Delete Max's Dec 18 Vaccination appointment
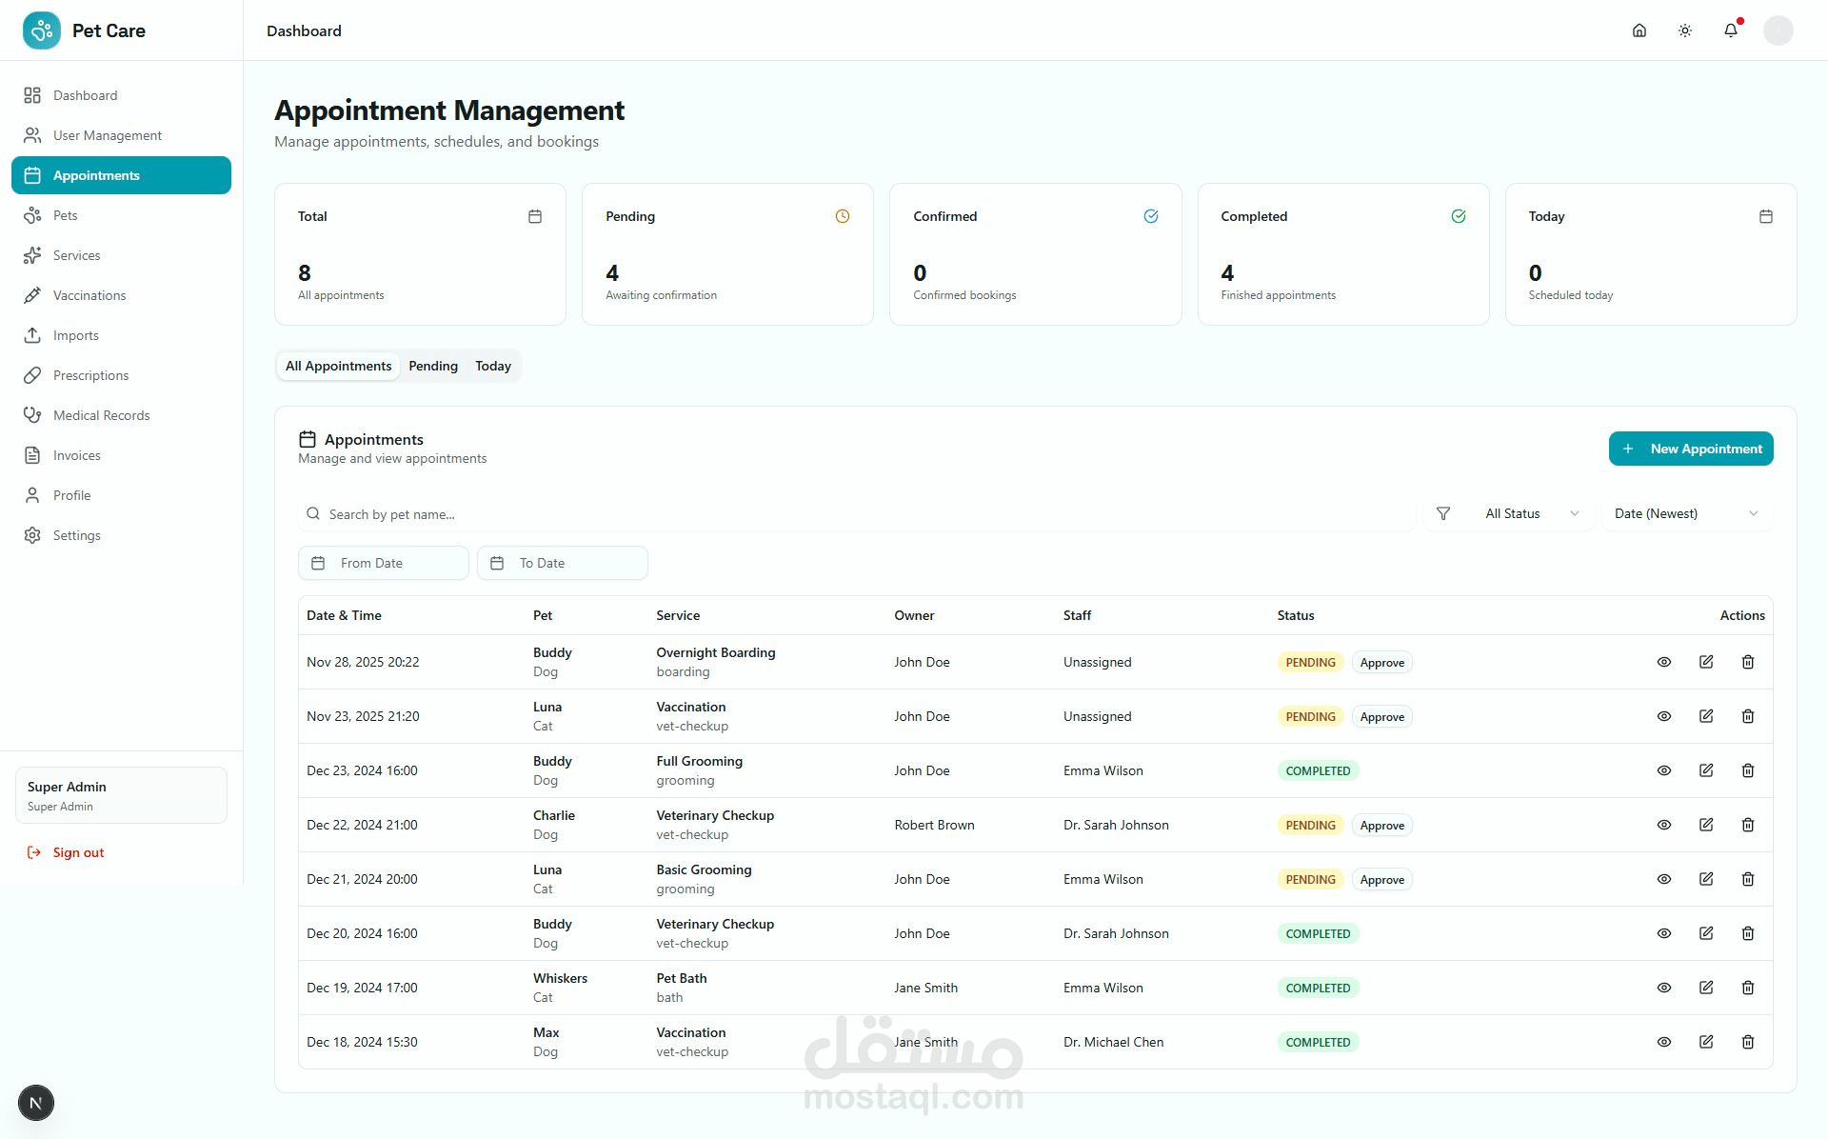This screenshot has width=1828, height=1139. click(x=1747, y=1042)
